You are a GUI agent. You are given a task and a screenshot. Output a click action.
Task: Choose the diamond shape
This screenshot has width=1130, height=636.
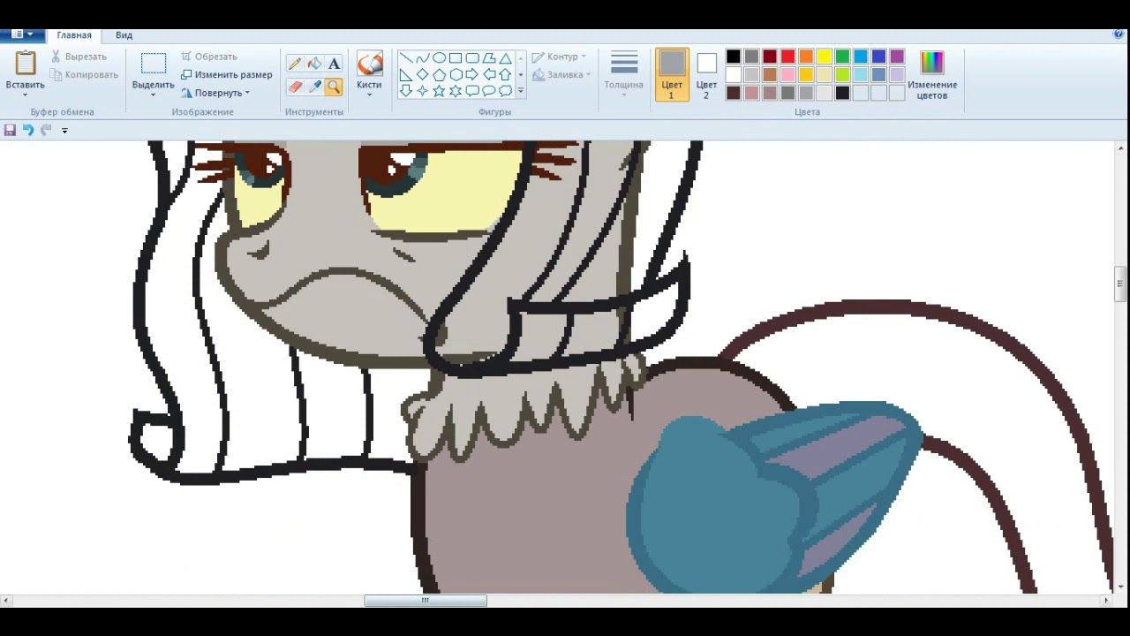[x=422, y=74]
